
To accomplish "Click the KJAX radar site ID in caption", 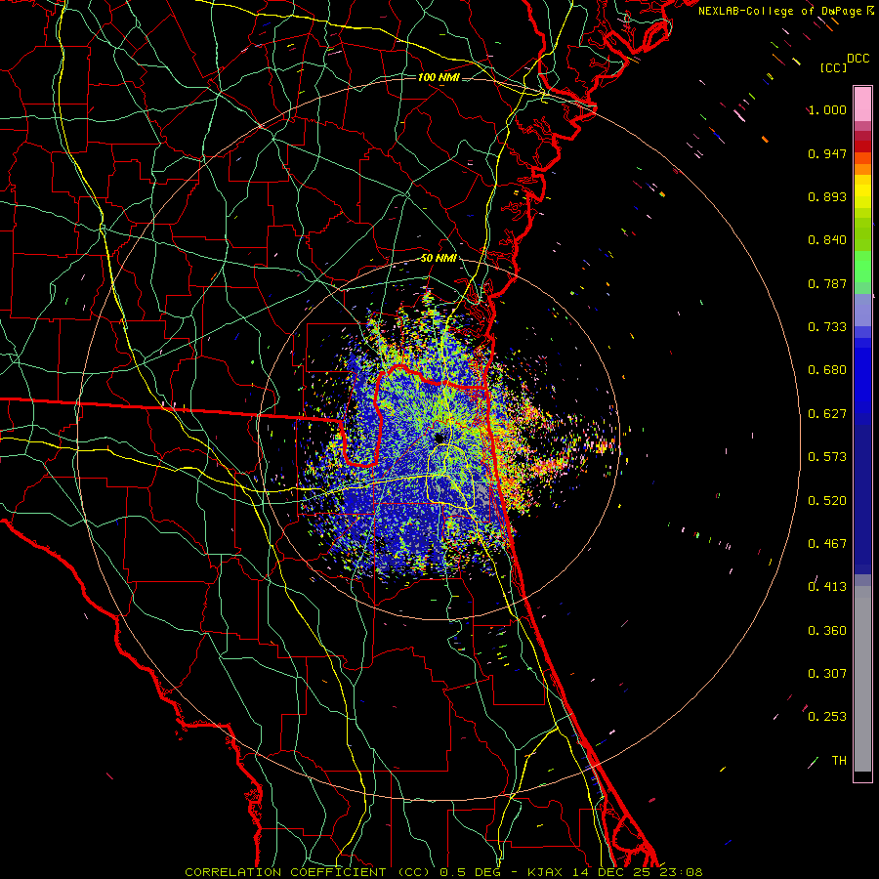I will (545, 872).
